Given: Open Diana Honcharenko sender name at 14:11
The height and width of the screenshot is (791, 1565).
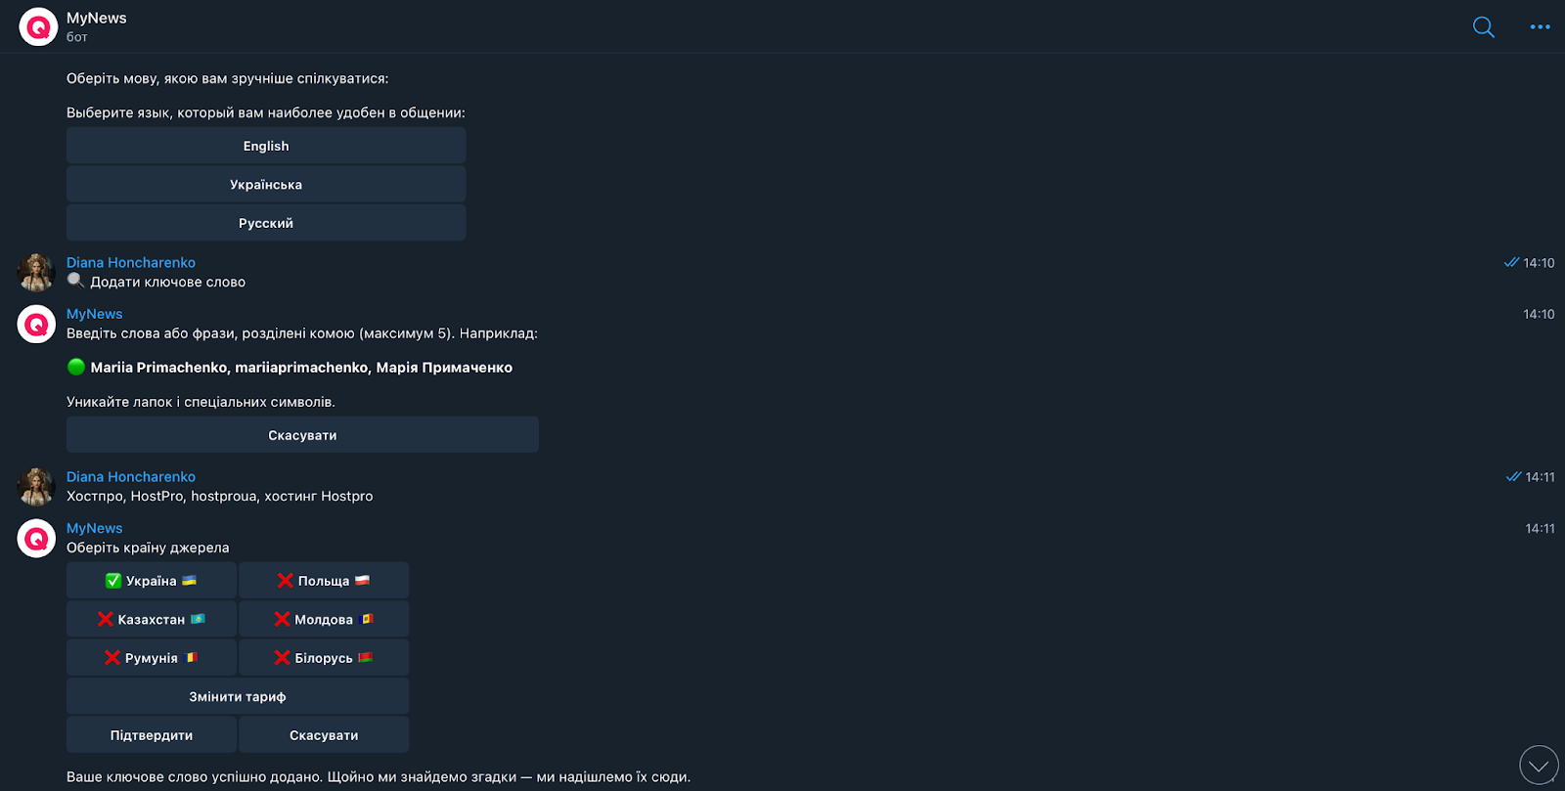Looking at the screenshot, I should [131, 476].
